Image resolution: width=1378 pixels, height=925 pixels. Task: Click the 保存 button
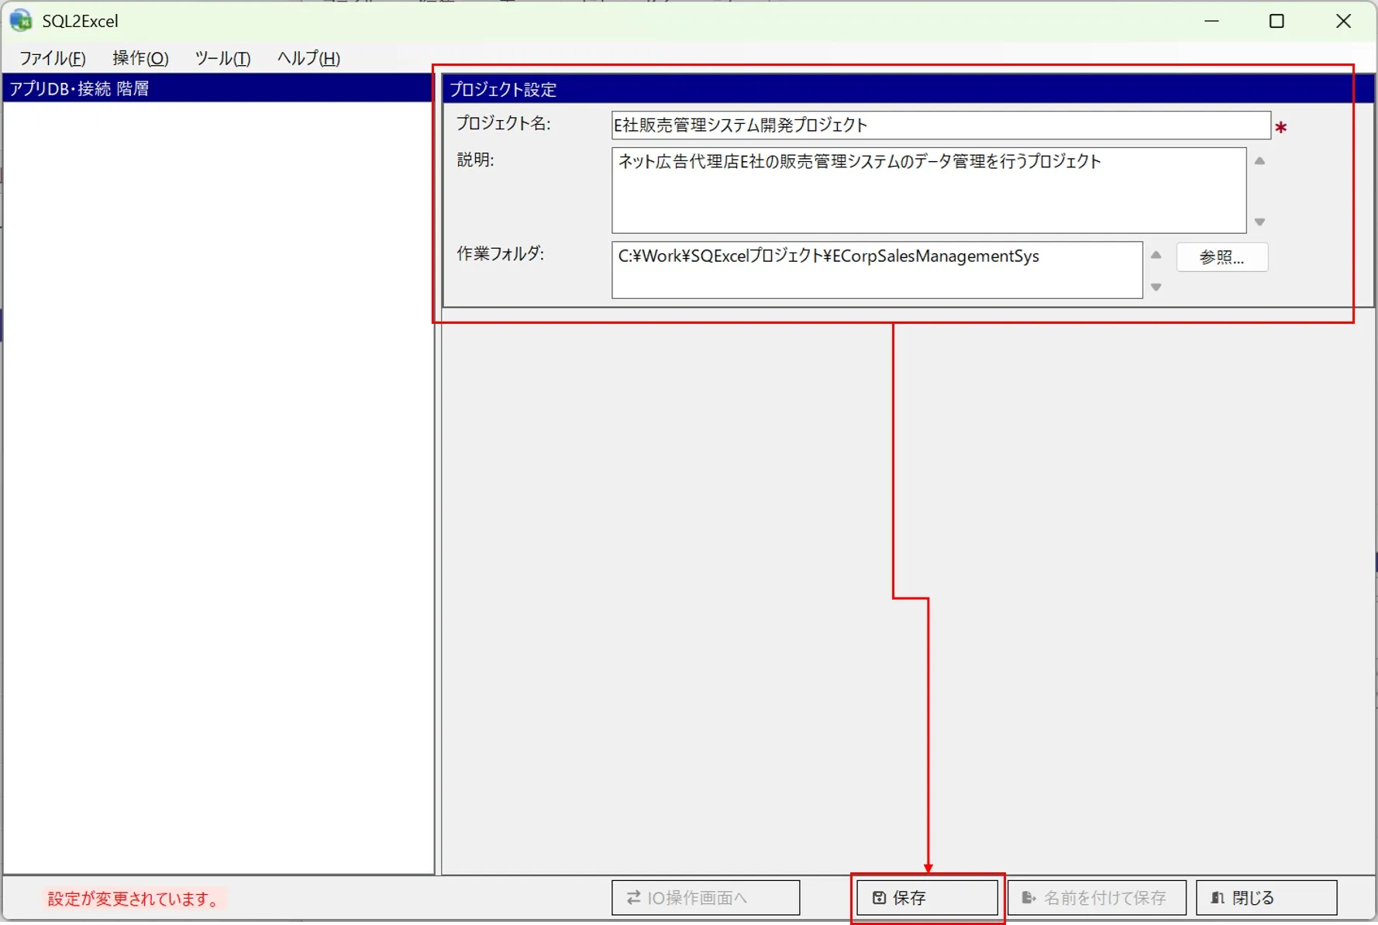(x=927, y=897)
